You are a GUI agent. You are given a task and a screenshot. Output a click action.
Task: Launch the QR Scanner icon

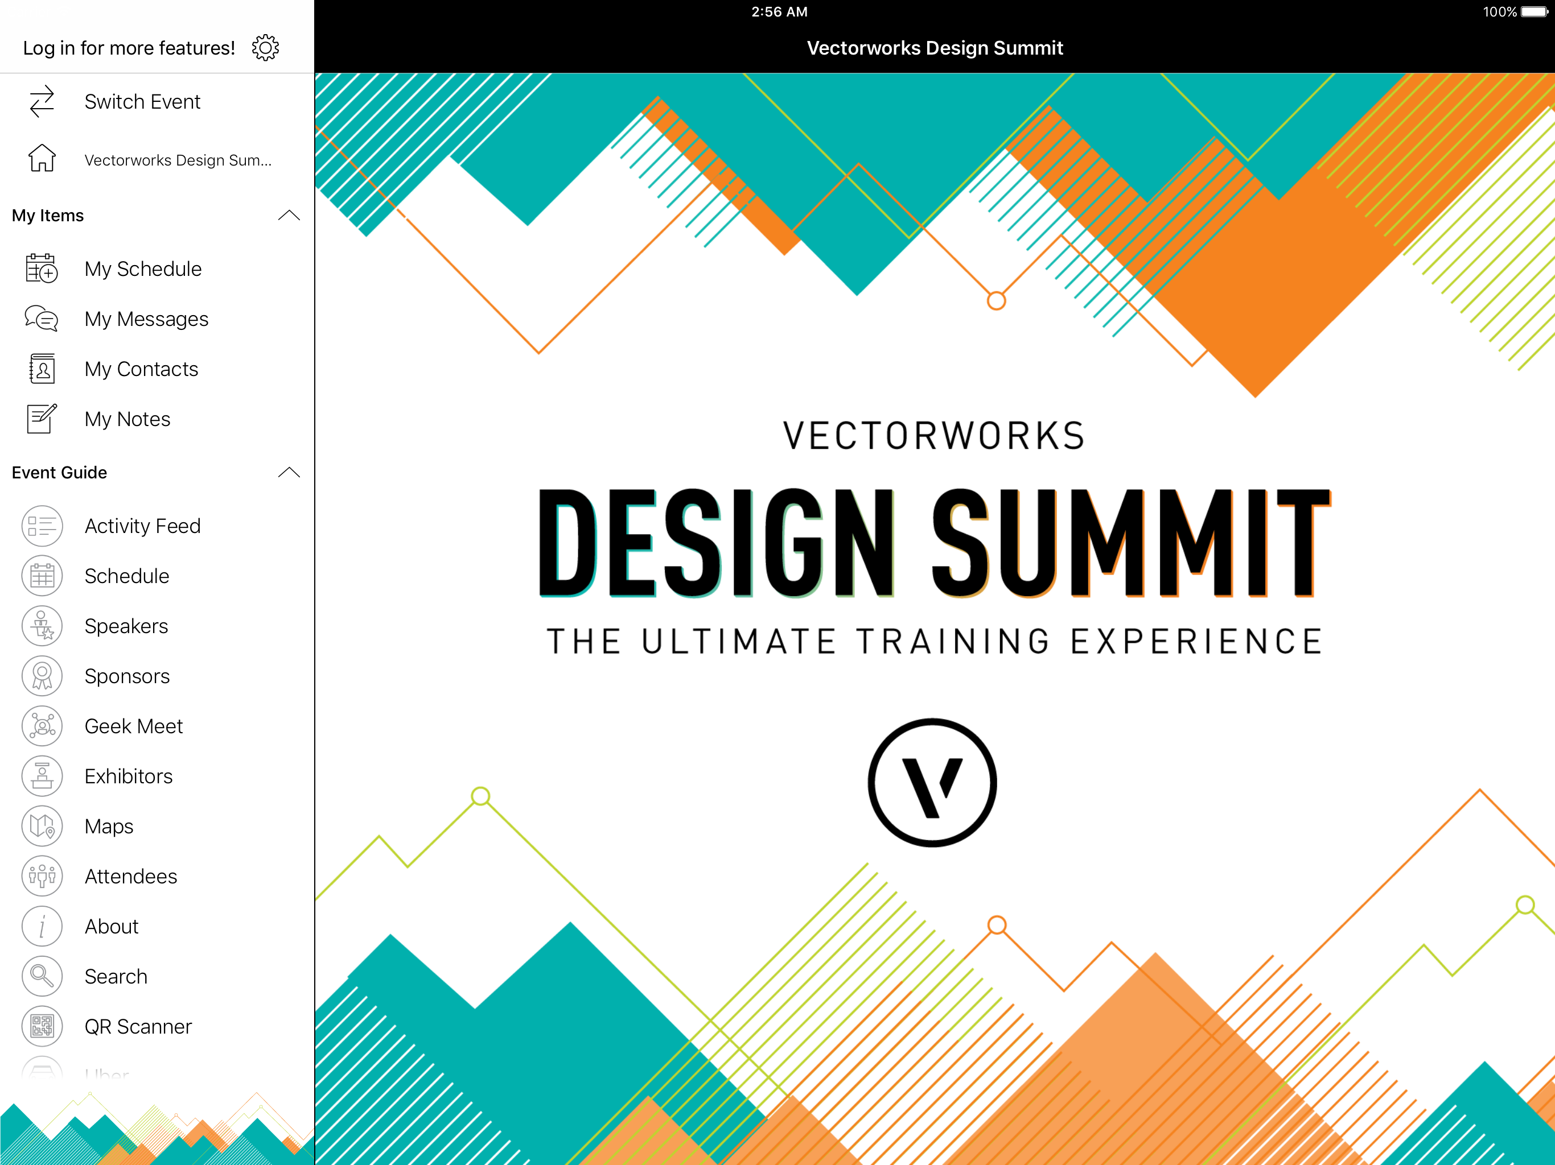point(42,1027)
